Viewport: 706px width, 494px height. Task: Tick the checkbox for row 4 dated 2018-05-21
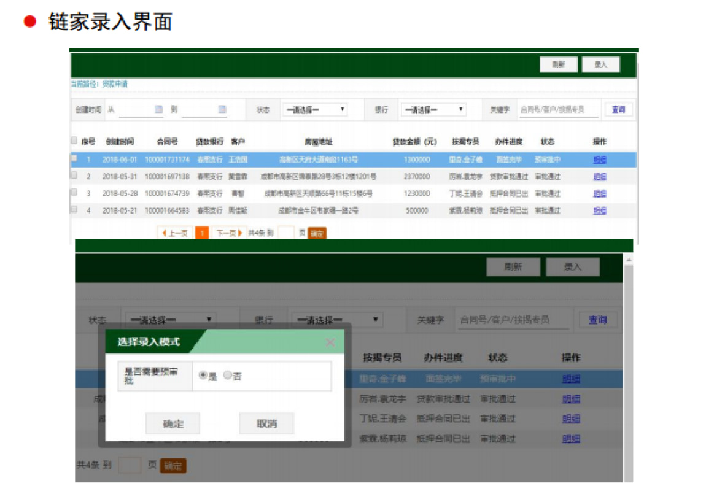[x=74, y=209]
